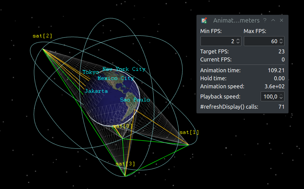This screenshot has height=189, width=304.
Task: Click the Current FPS value 0
Action: tap(283, 60)
